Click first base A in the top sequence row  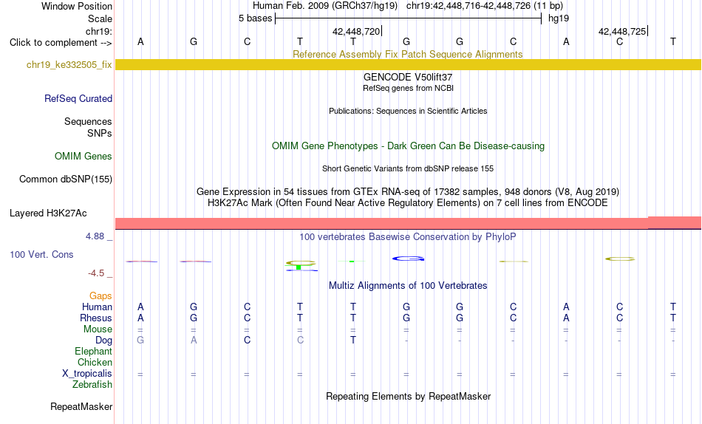point(140,42)
